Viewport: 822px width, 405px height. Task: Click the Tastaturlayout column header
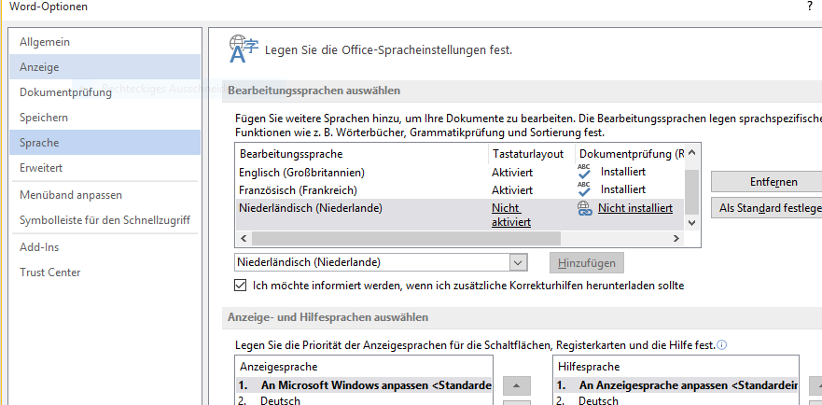click(x=532, y=154)
